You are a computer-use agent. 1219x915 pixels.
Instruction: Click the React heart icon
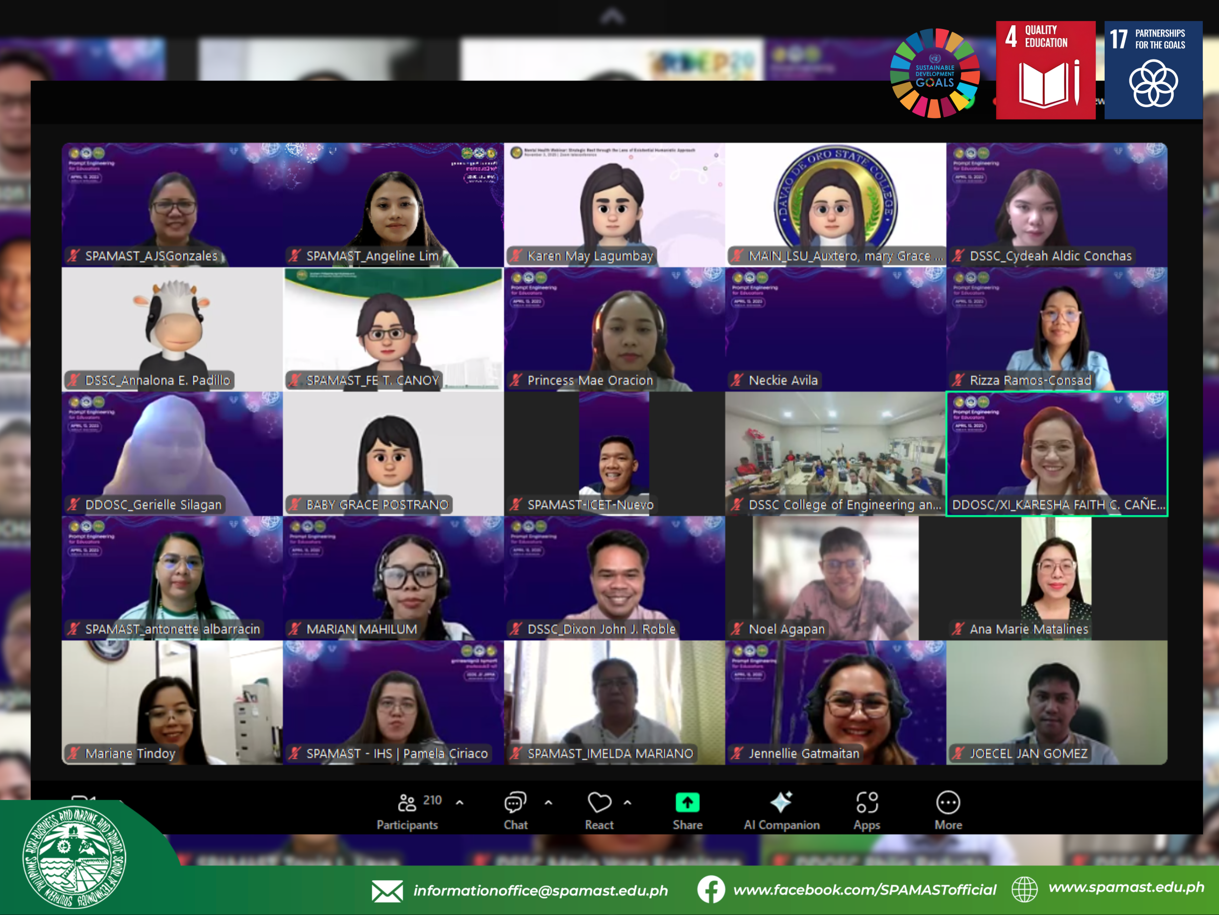599,803
